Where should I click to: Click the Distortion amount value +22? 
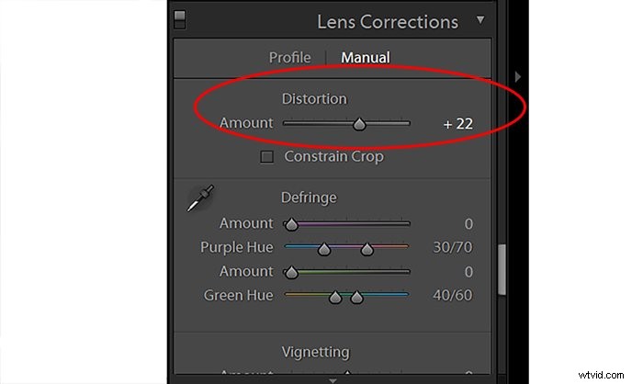click(x=457, y=123)
